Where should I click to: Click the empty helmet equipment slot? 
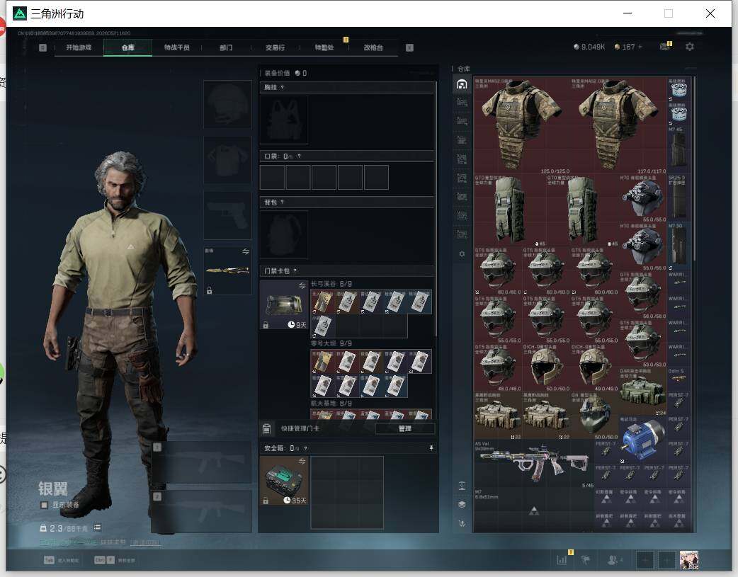point(227,104)
